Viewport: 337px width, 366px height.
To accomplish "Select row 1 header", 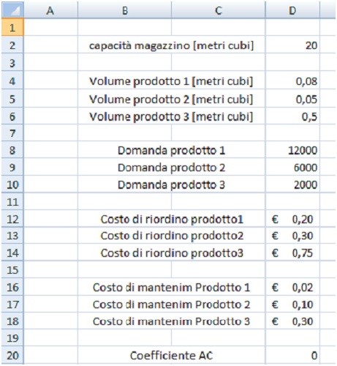I will (x=12, y=27).
